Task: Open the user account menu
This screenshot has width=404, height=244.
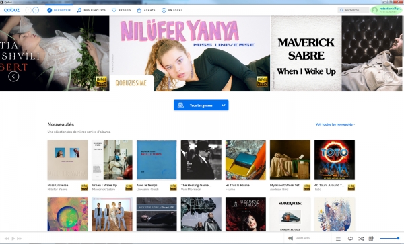Action: 386,10
